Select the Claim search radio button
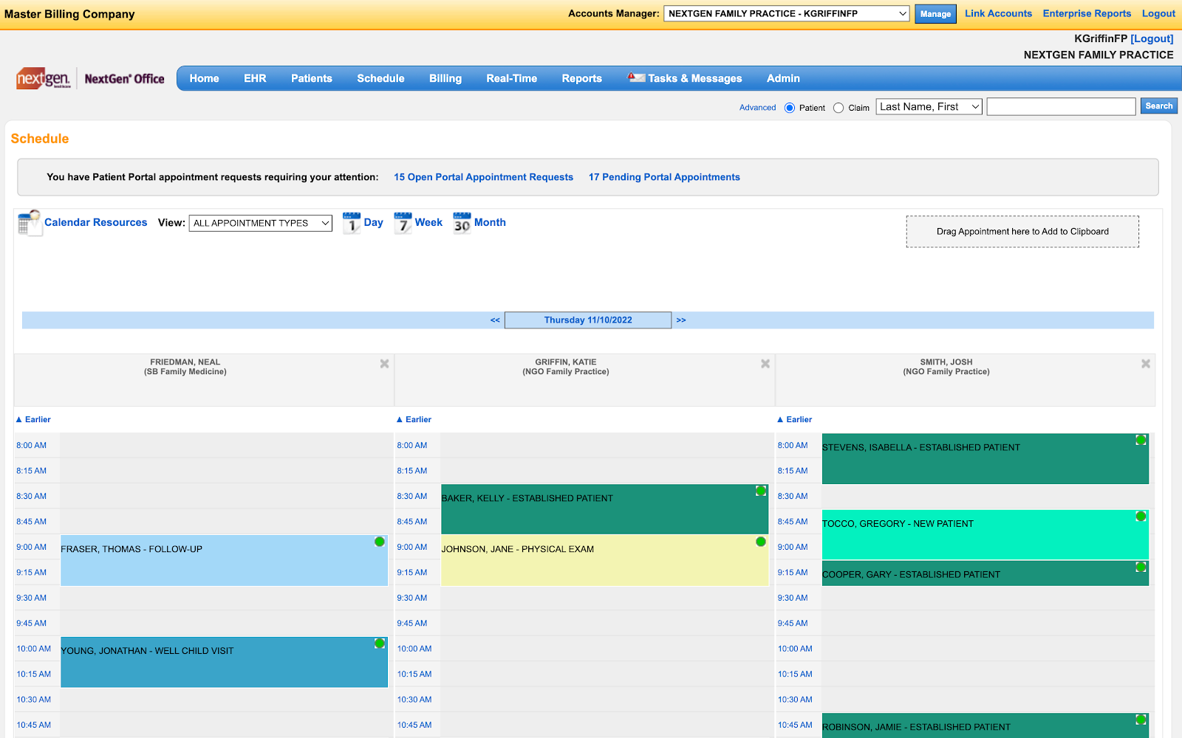Image resolution: width=1182 pixels, height=738 pixels. coord(838,108)
